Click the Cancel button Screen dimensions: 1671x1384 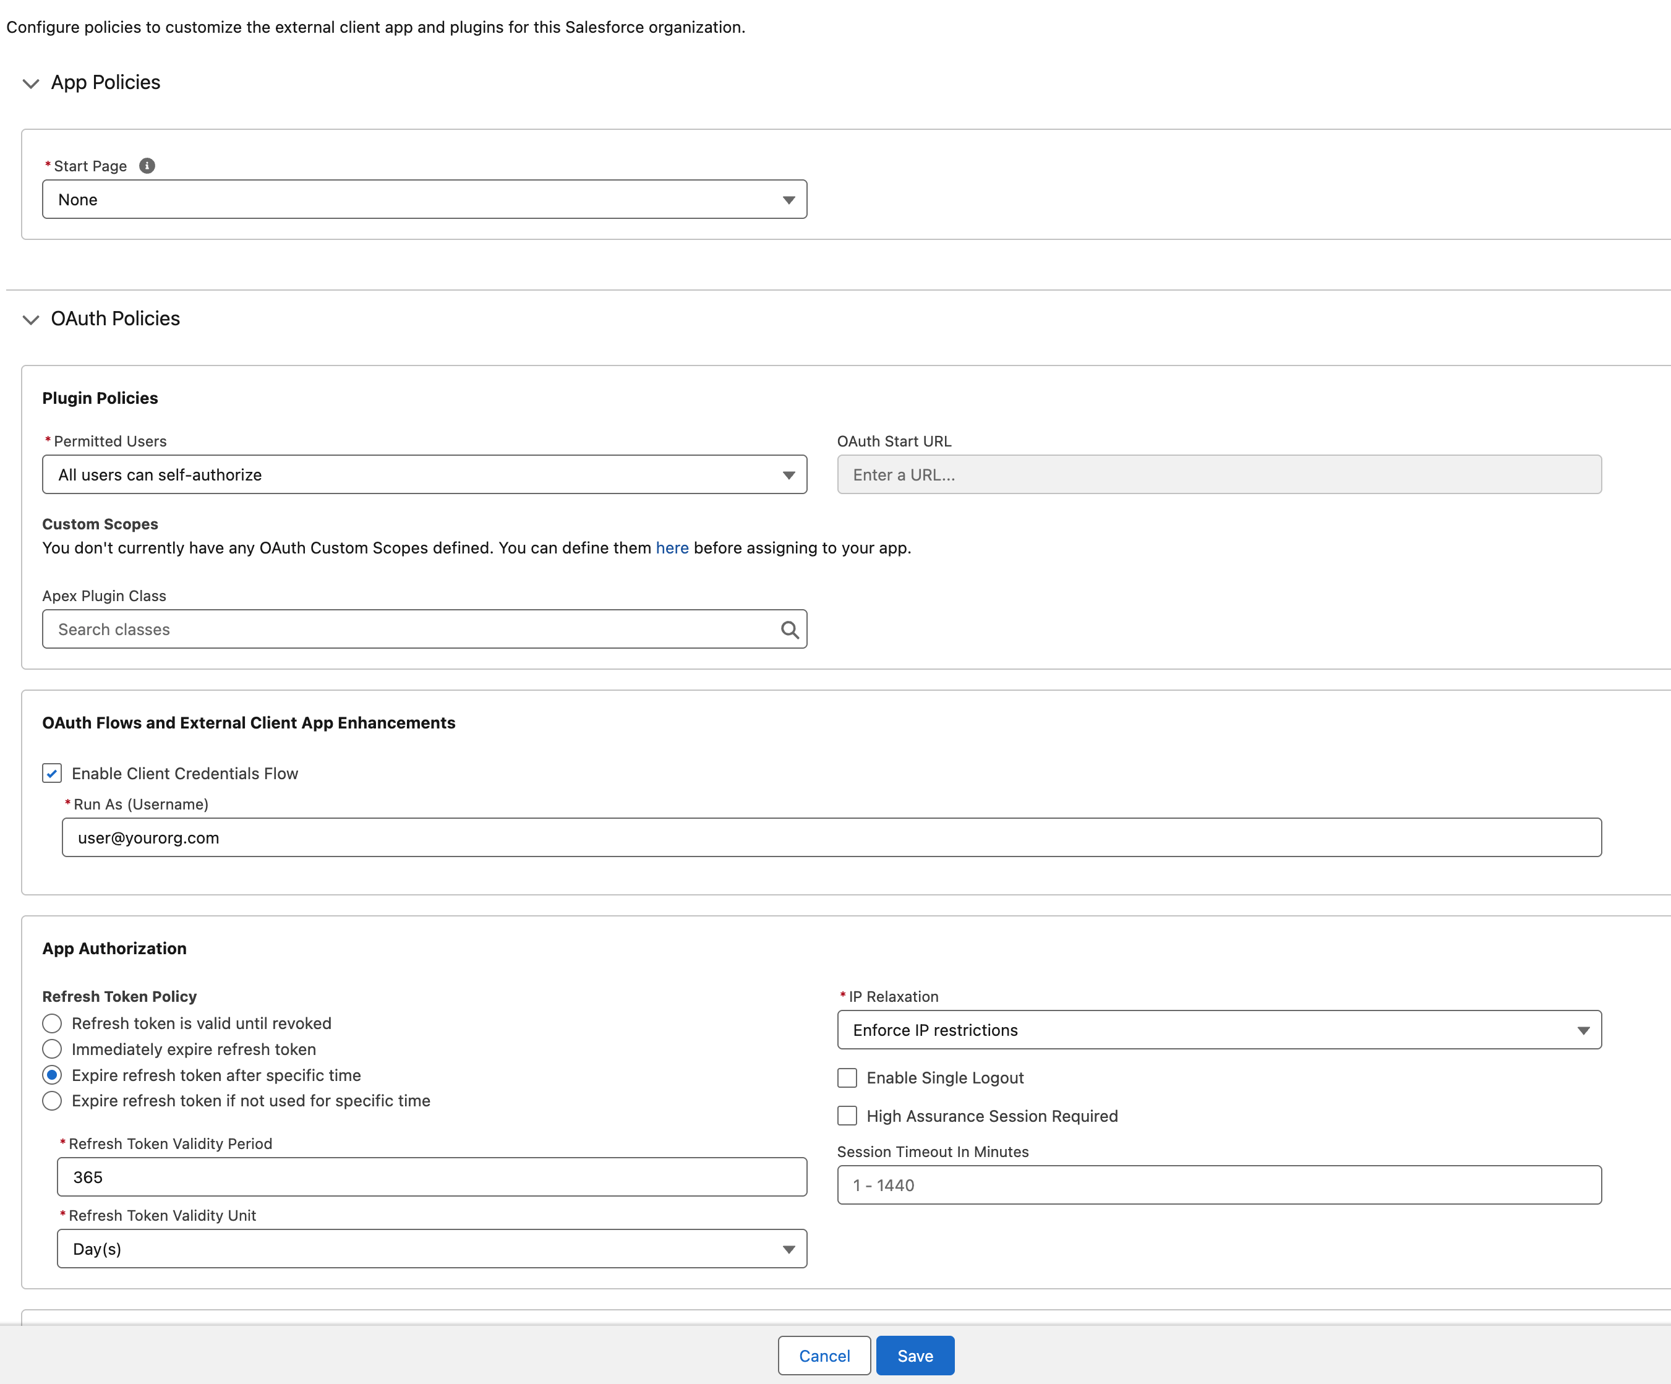[x=824, y=1356]
